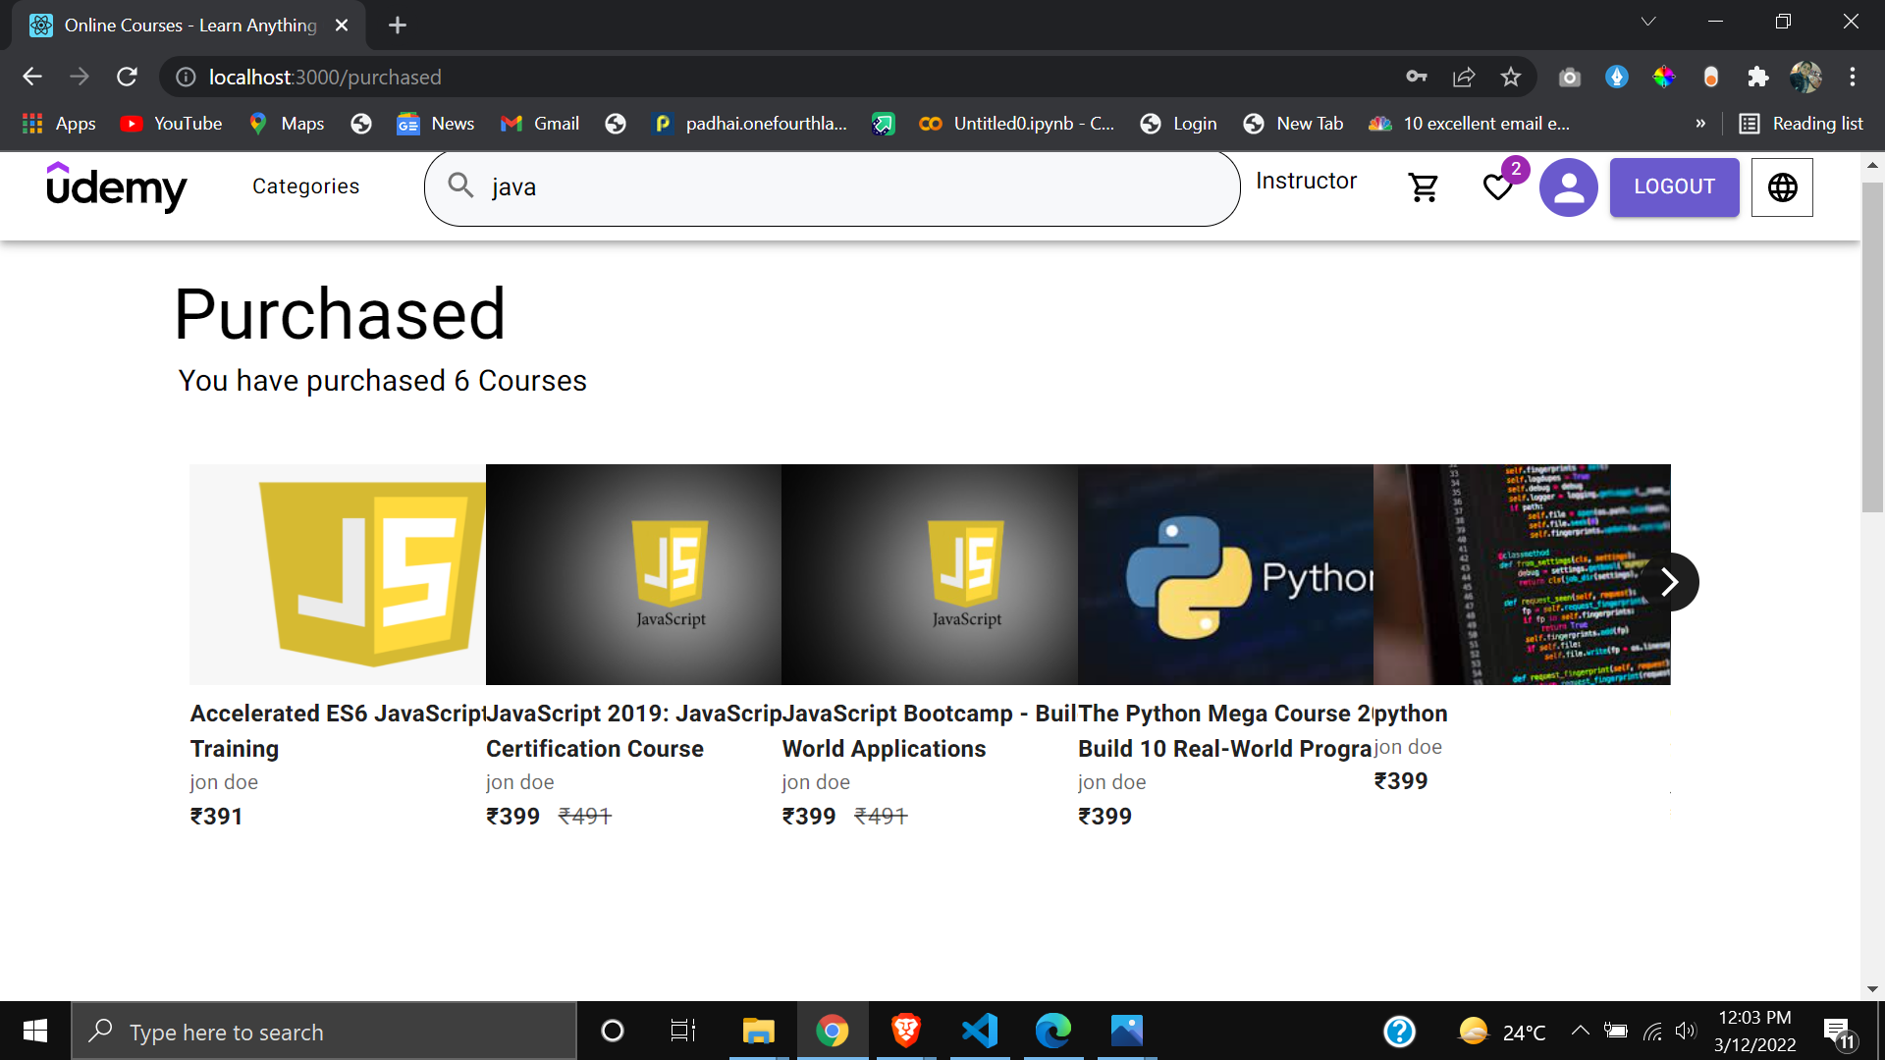
Task: Click the Windows taskbar search box
Action: (x=324, y=1032)
